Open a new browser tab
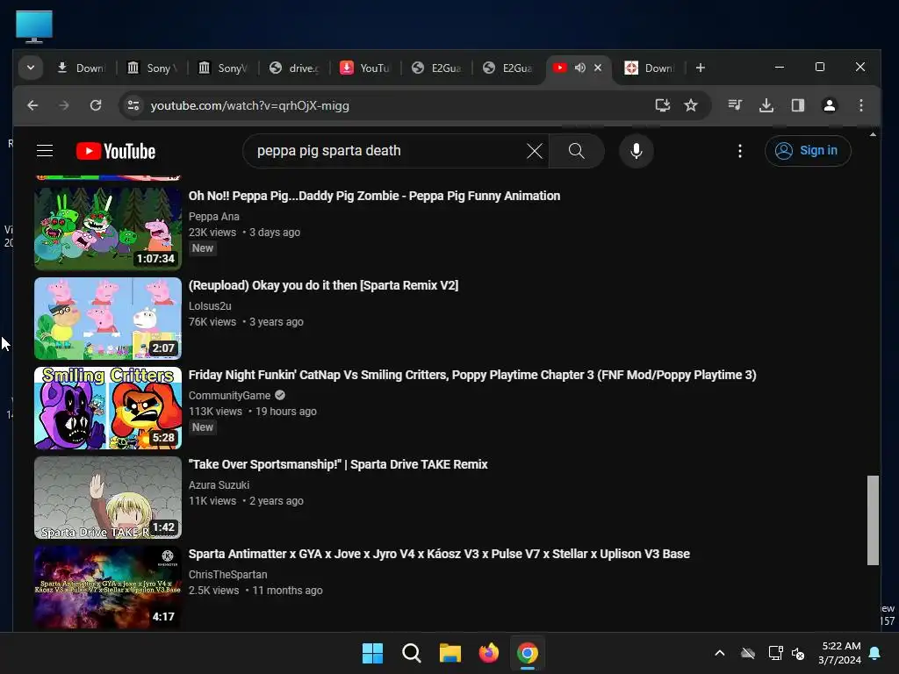Image resolution: width=899 pixels, height=674 pixels. [700, 68]
